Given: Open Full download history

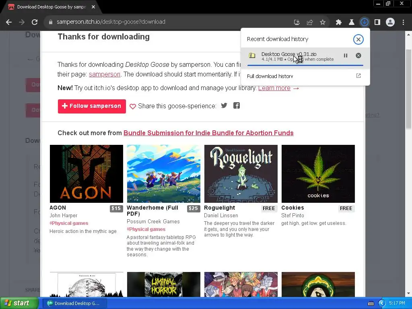Looking at the screenshot, I should click(x=270, y=76).
